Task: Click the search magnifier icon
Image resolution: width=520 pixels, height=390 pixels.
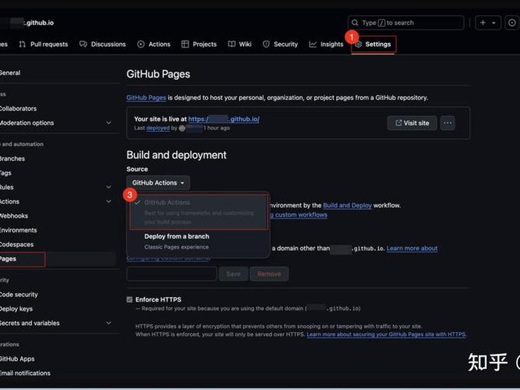Action: (355, 23)
